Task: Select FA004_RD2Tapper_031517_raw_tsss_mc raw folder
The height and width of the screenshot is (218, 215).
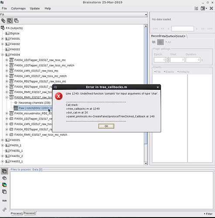Action: point(40,82)
